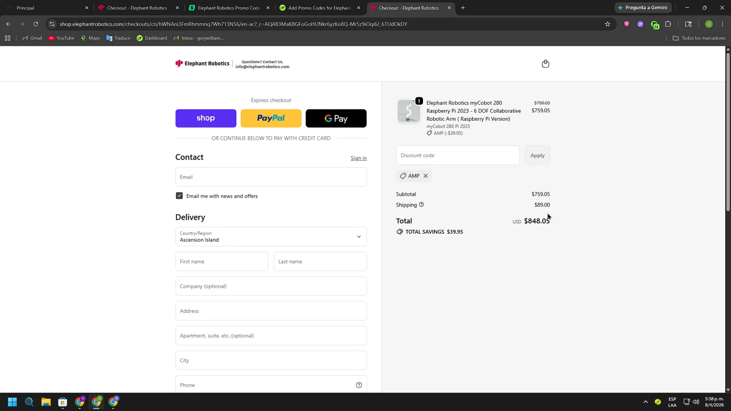Uncheck Email me with news and offers
Screen dimensions: 731x411
coord(179,196)
